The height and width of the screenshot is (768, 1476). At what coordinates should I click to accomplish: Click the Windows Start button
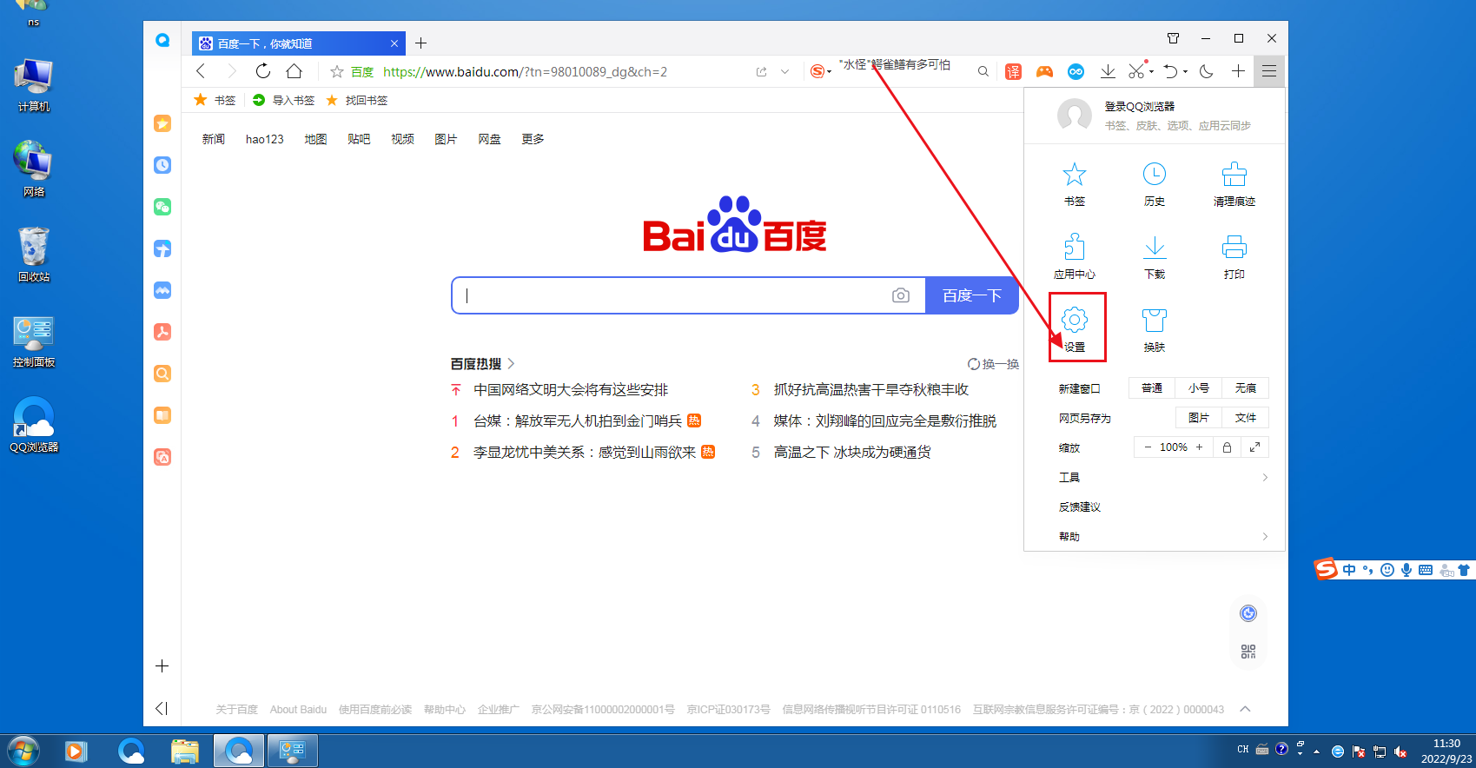tap(23, 751)
